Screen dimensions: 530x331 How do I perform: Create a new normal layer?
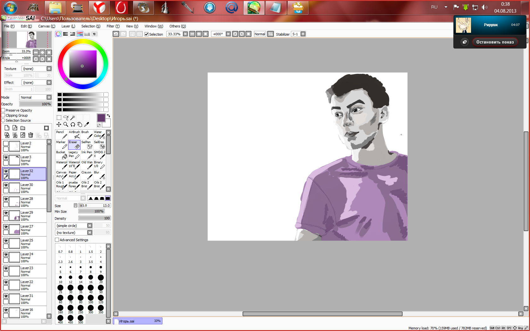(7, 128)
